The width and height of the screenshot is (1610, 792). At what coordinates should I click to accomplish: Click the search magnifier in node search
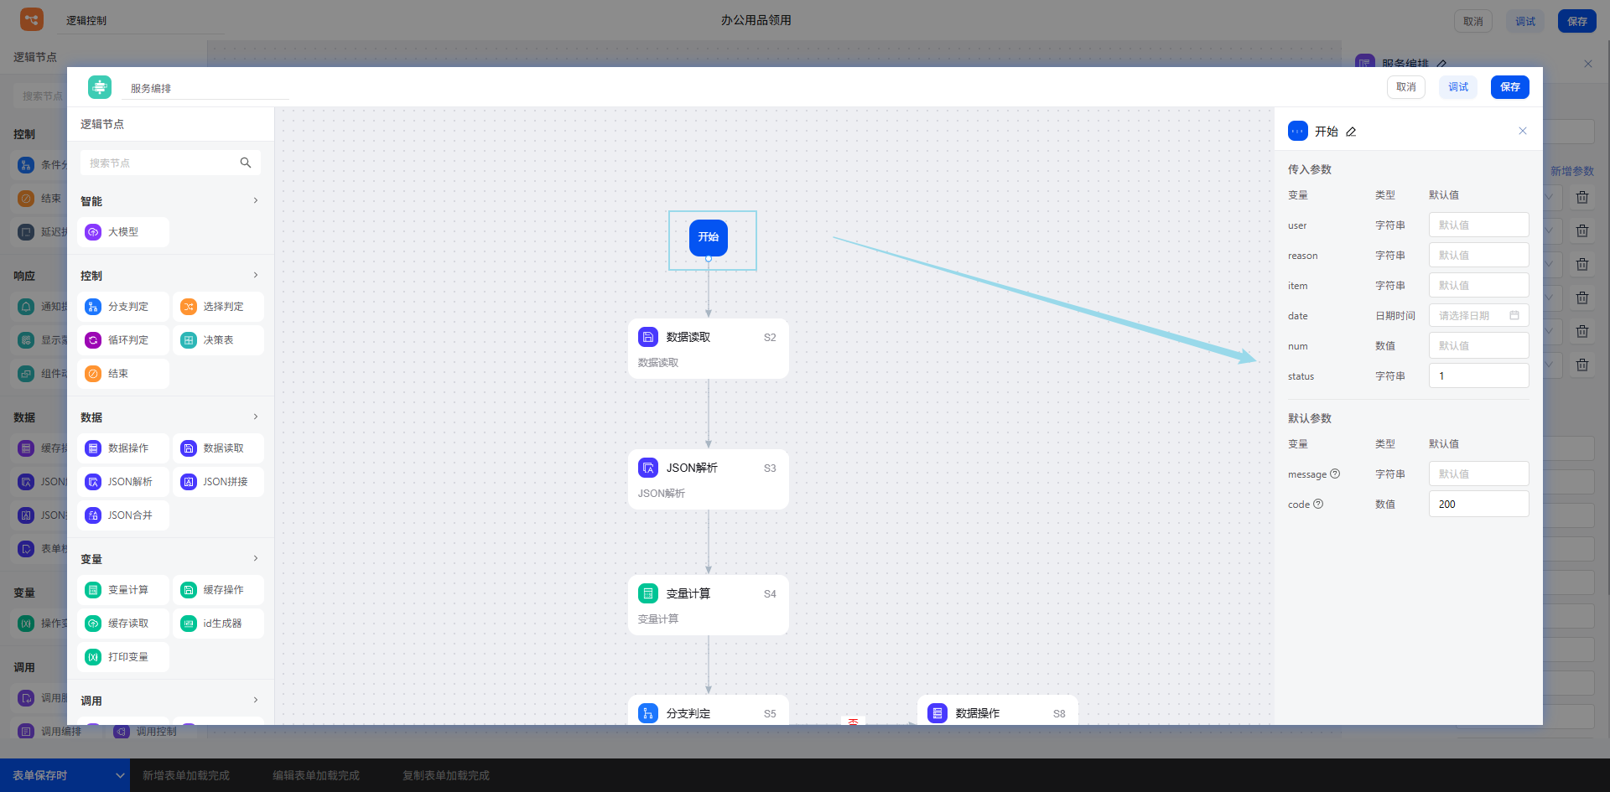[246, 163]
